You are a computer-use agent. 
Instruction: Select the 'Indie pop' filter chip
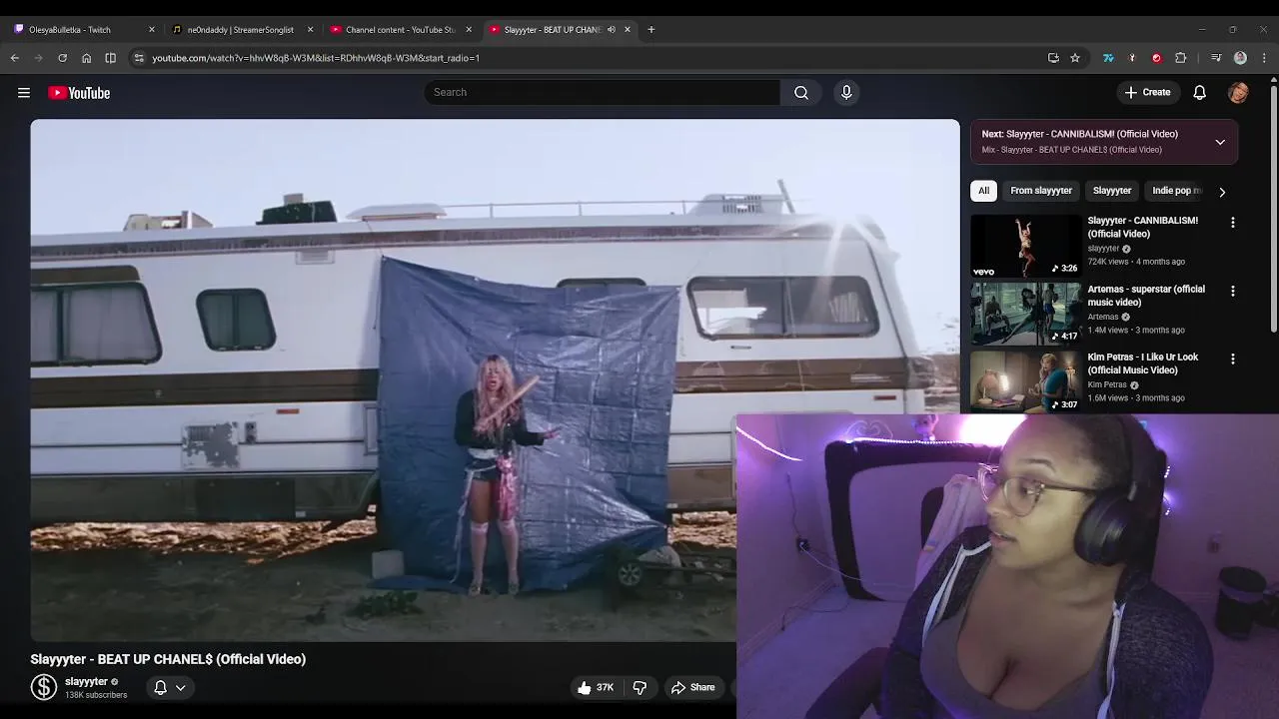1176,191
